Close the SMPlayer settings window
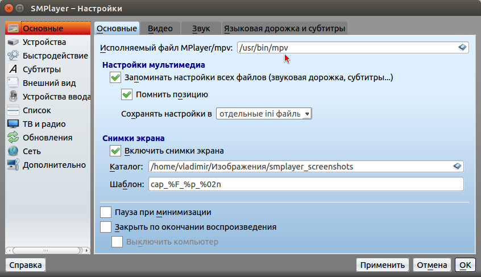Image resolution: width=481 pixels, height=277 pixels. 9,9
